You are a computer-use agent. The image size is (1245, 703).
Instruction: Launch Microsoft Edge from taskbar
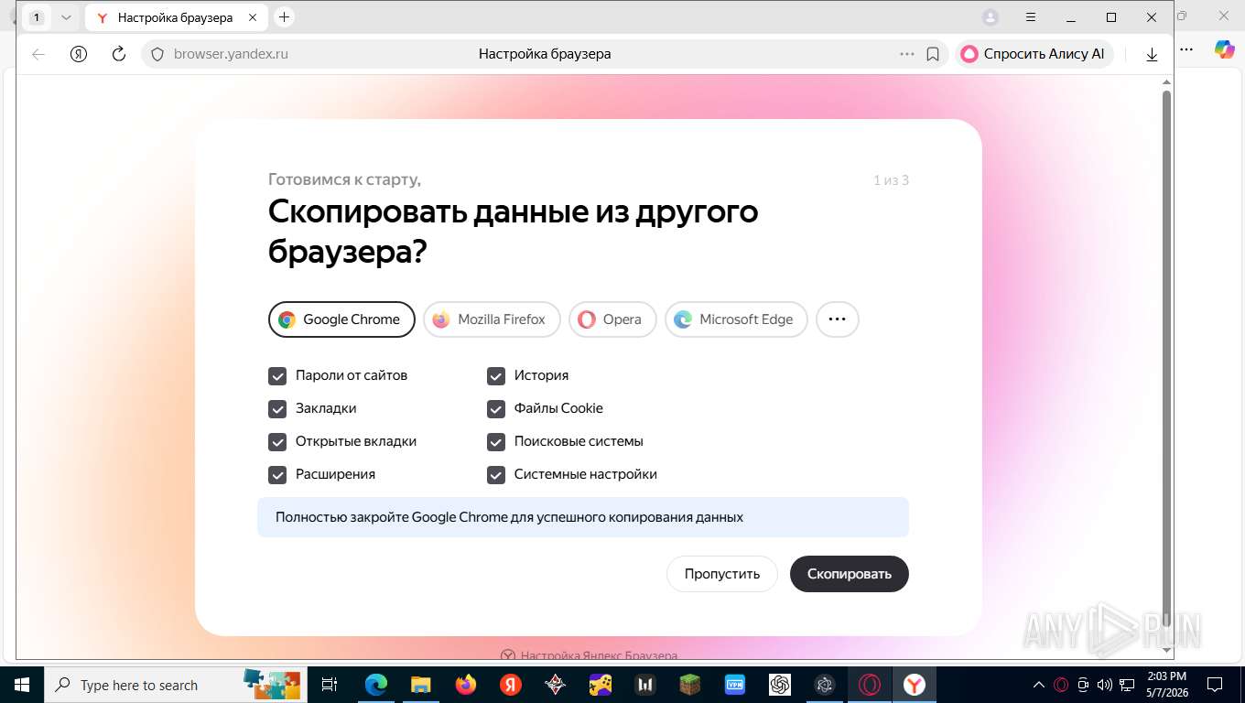(x=376, y=685)
